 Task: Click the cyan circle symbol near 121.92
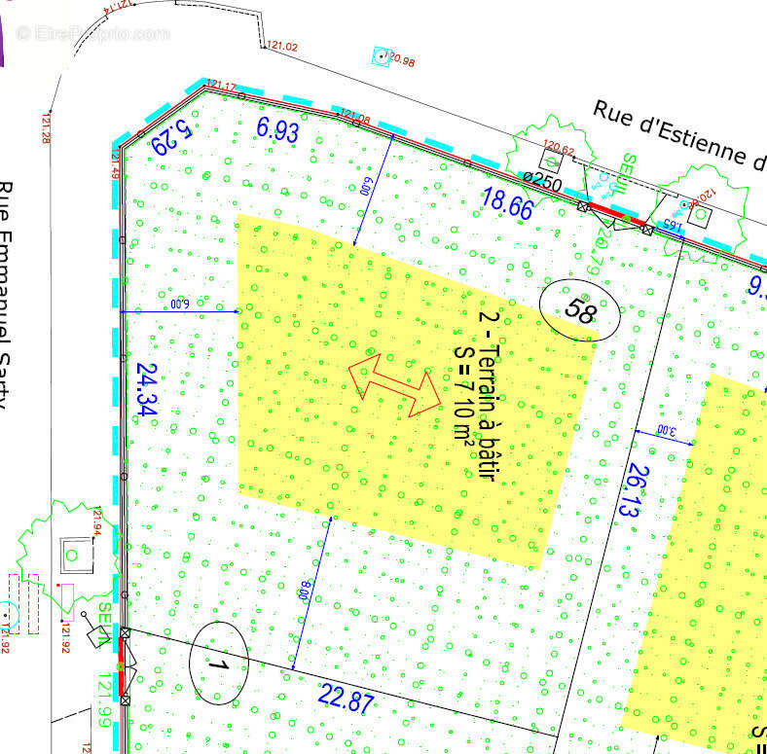(7, 613)
